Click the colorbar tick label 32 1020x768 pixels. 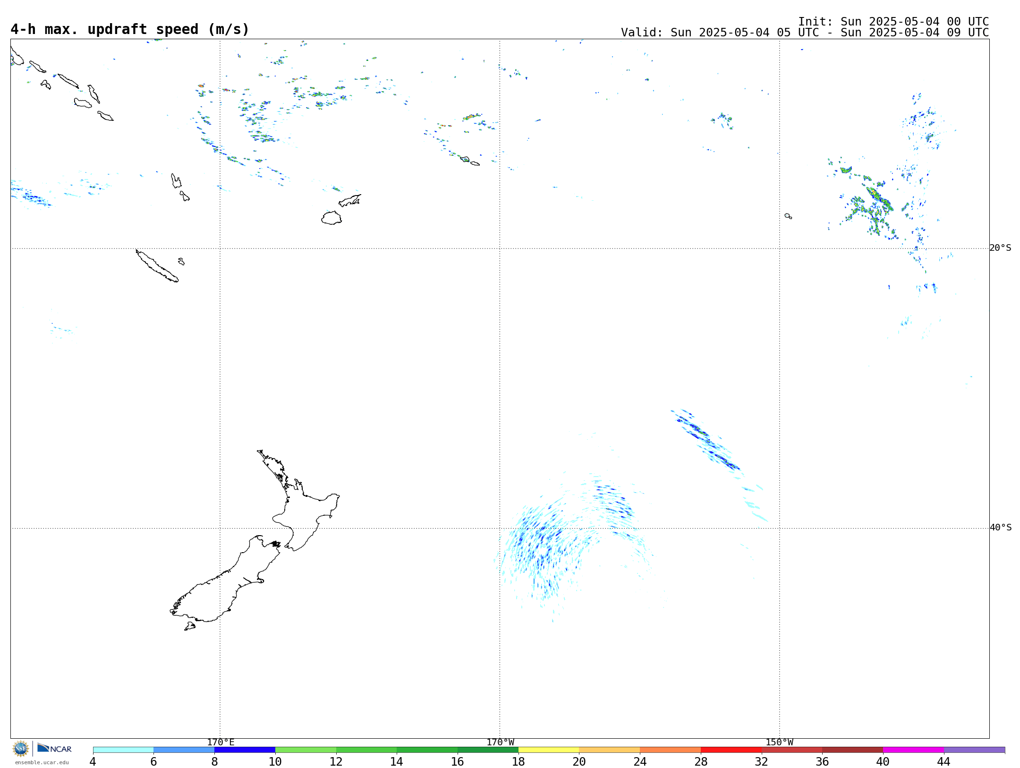761,761
